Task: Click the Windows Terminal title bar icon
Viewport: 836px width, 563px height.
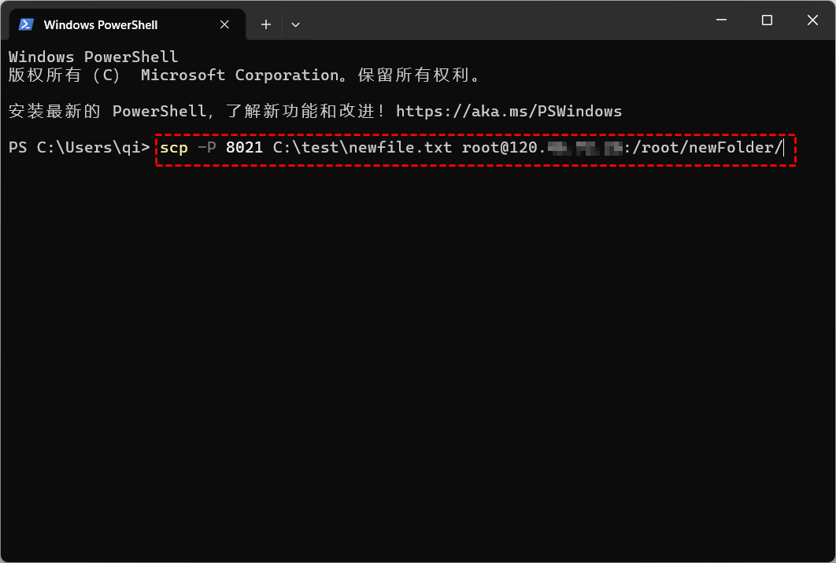Action: (x=25, y=24)
